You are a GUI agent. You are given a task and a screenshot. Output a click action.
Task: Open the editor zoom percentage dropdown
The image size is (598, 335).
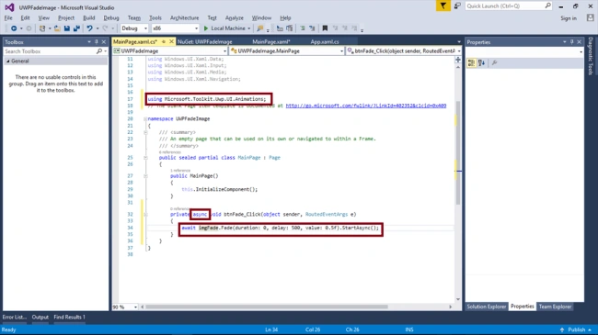point(135,307)
